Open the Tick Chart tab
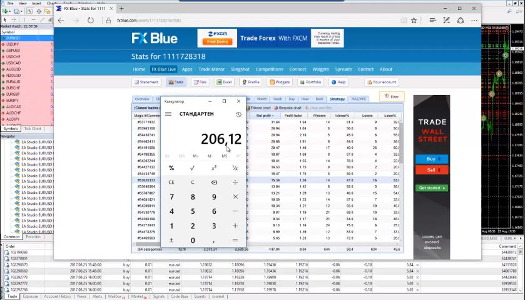Viewport: 525px width, 302px height. coord(33,129)
